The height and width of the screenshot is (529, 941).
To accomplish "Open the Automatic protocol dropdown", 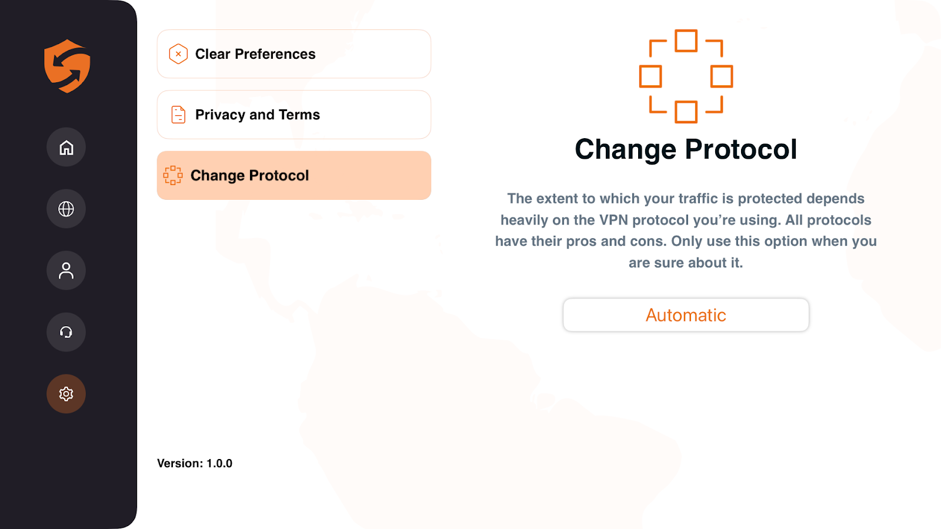I will [686, 315].
